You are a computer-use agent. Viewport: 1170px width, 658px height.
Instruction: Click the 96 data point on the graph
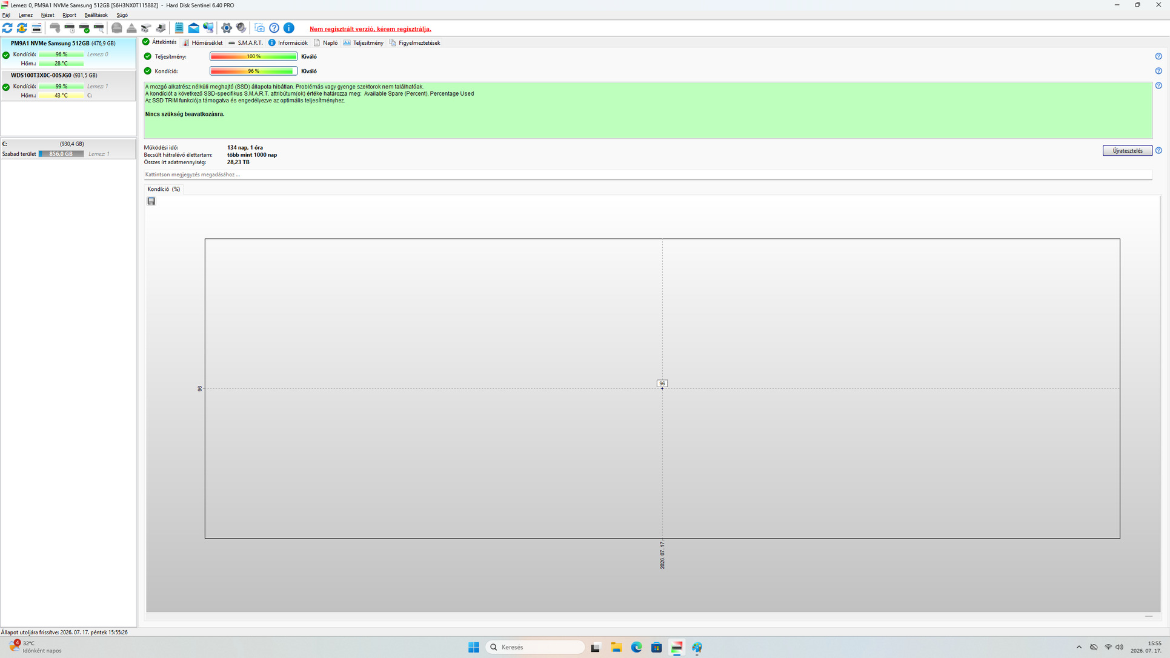pyautogui.click(x=662, y=388)
